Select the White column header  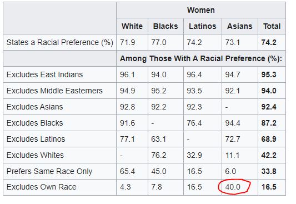pyautogui.click(x=132, y=26)
